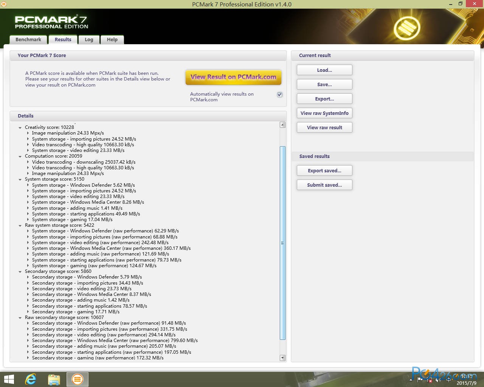Select Video transcoding - high quality row under Computation

(x=83, y=168)
